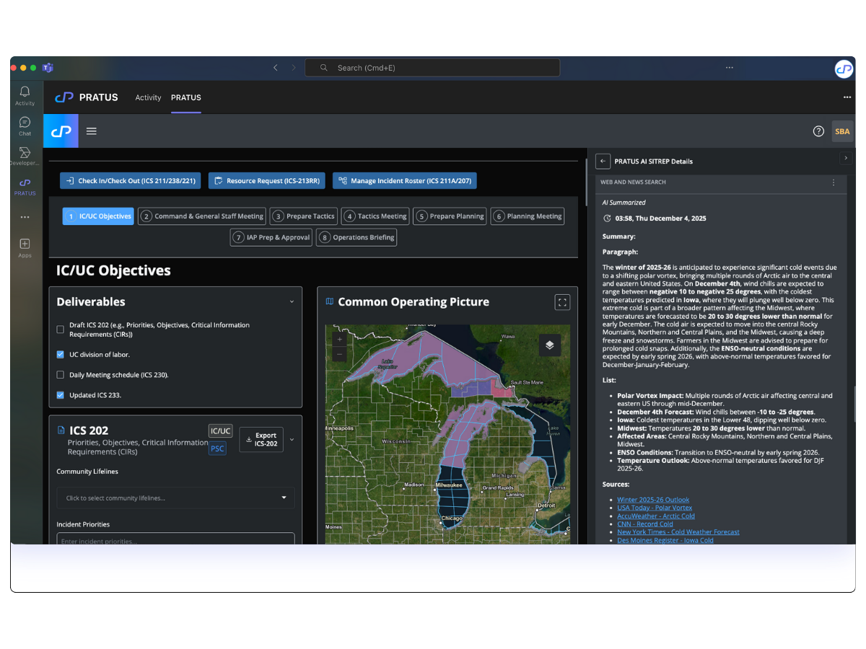Viewport: 866px width, 649px height.
Task: Open the Activity bell in Teams sidebar
Action: click(25, 94)
